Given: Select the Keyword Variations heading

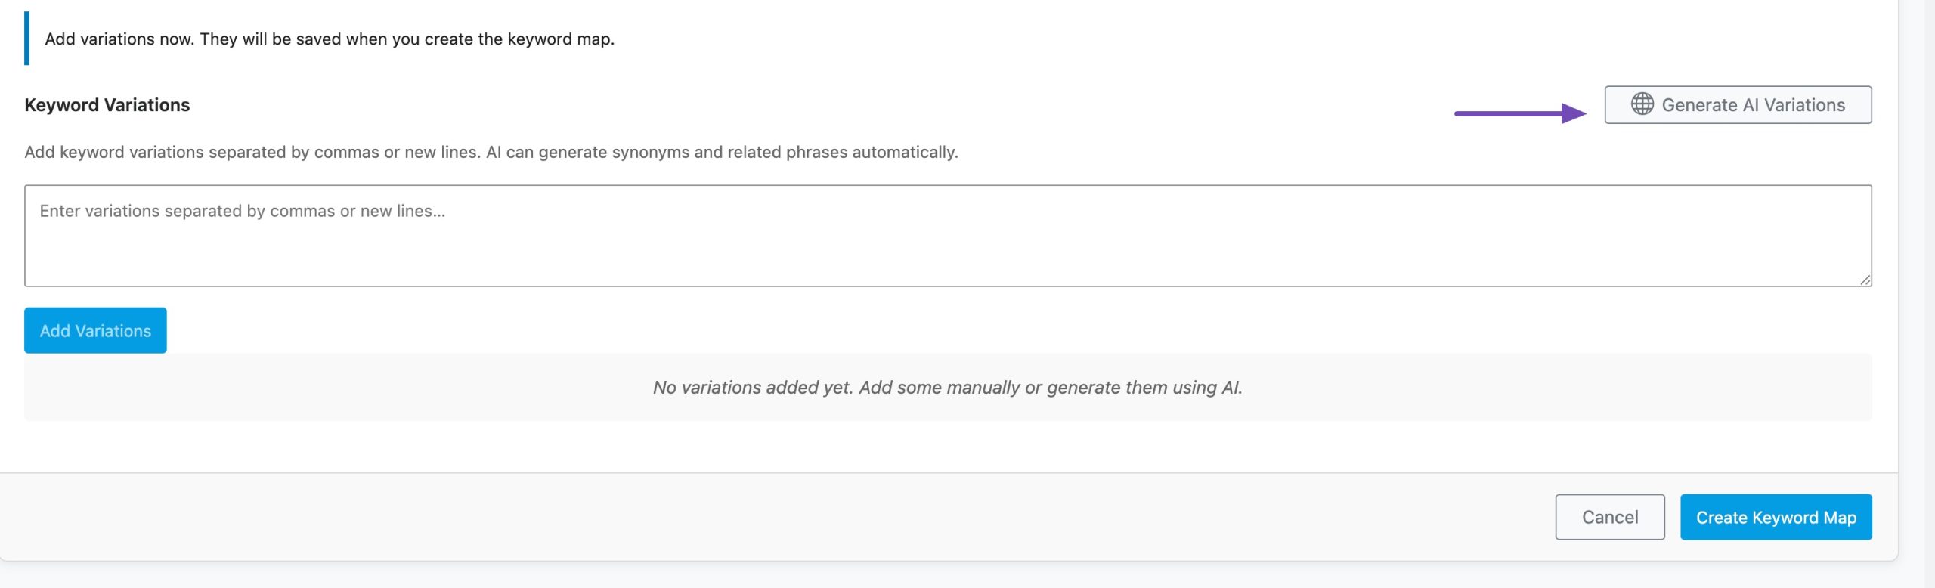Looking at the screenshot, I should click(107, 105).
